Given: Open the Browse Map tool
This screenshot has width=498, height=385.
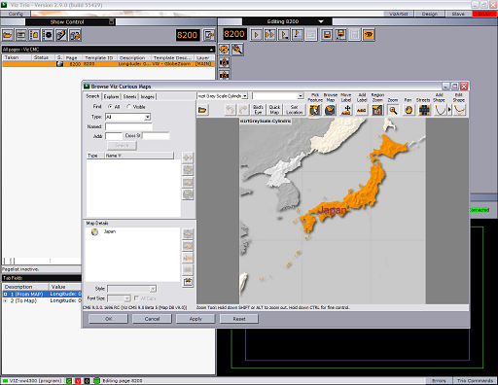Looking at the screenshot, I should [x=330, y=110].
